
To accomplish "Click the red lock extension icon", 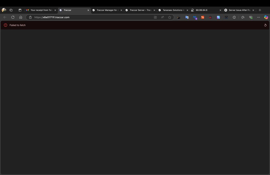I will [x=210, y=17].
